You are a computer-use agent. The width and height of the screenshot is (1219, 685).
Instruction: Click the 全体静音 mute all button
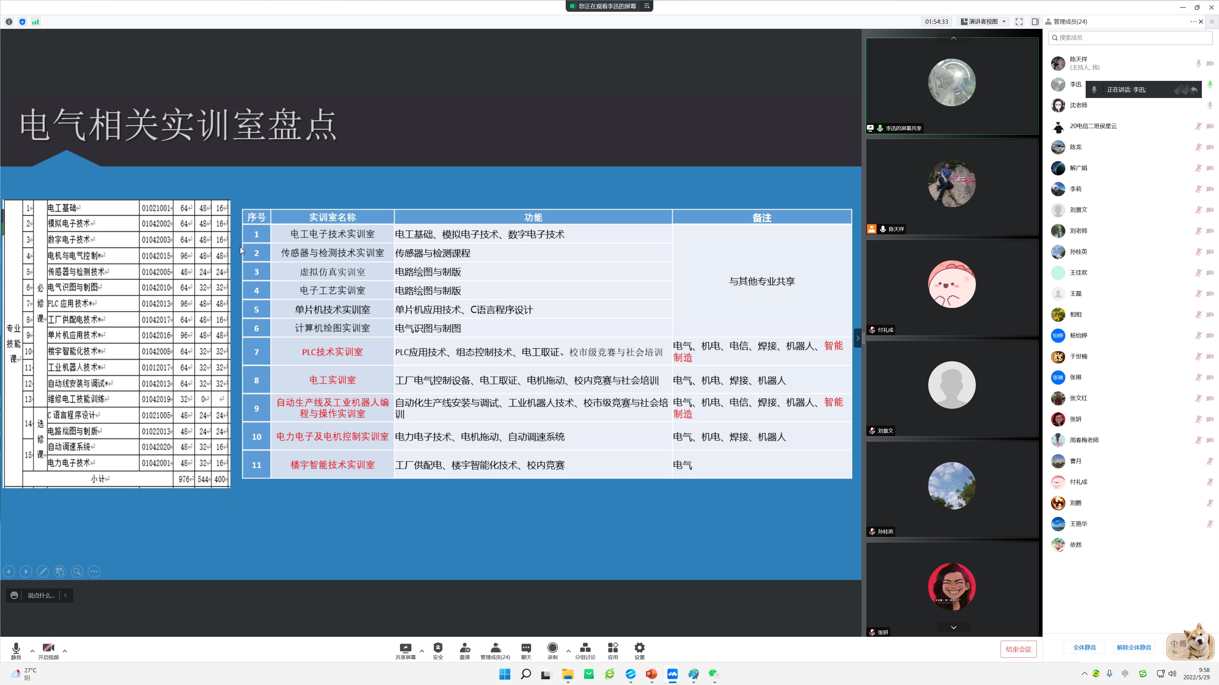[1084, 647]
